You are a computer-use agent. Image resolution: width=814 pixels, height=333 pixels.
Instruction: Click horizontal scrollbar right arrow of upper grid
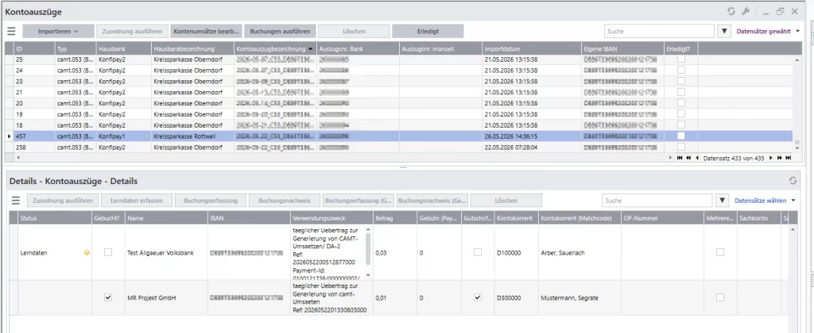pos(670,158)
